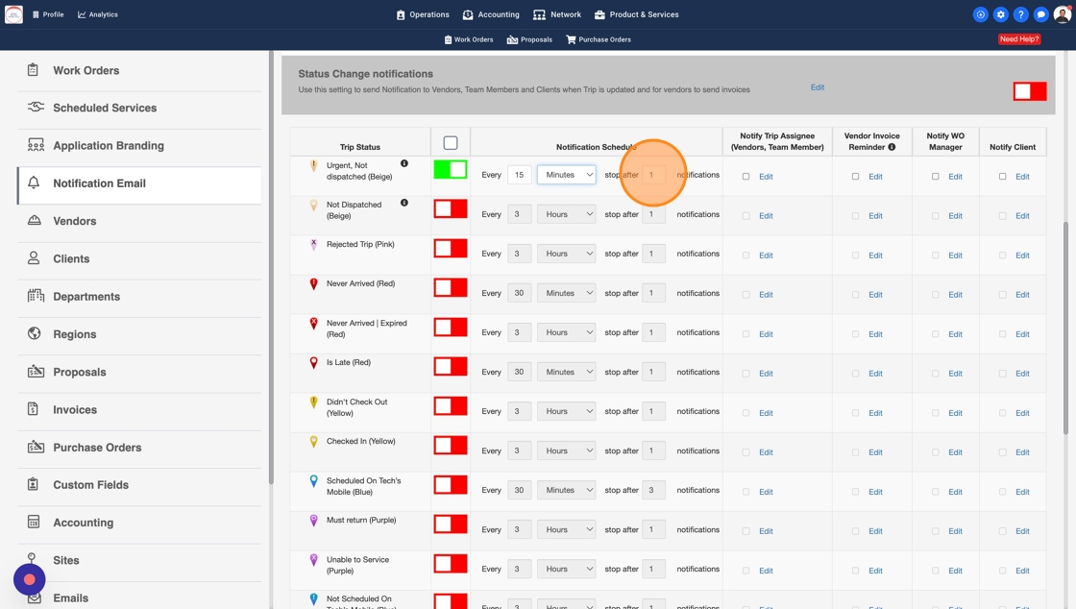Open Hours unit dropdown for Rejected Trip row
Screen dimensions: 1076x609
(x=567, y=254)
